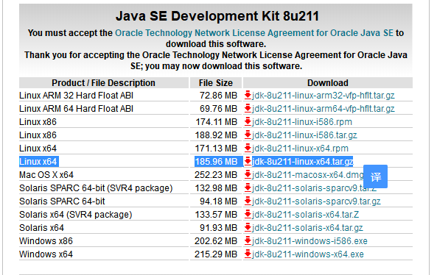The width and height of the screenshot is (437, 275).
Task: Click the download icon beside jdk-8u211-macosx-x64.dmg
Action: click(x=248, y=175)
